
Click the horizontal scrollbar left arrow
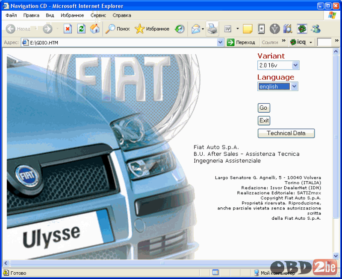(x=6, y=263)
